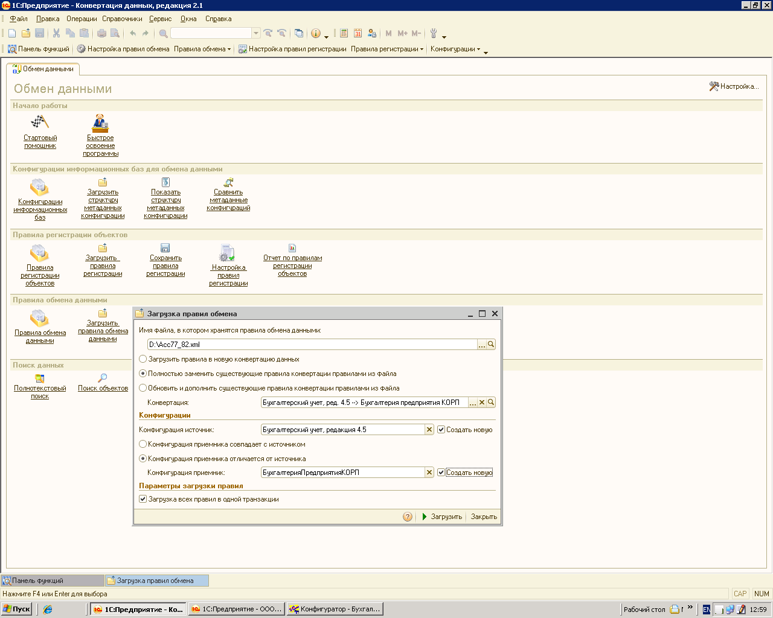Click the Windows list toolbar icon
The image size is (773, 618).
click(299, 33)
